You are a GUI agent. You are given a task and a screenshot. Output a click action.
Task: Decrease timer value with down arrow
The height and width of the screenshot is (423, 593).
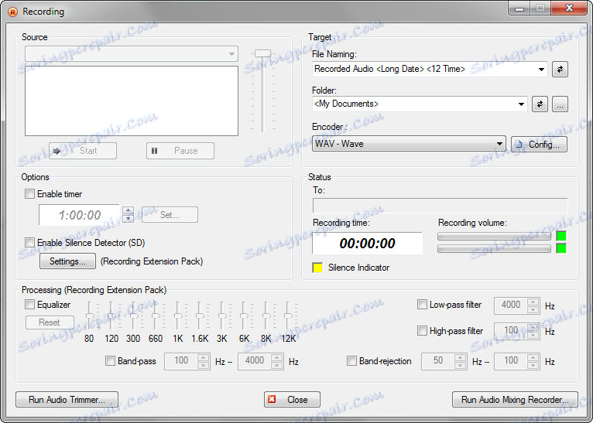[x=129, y=219]
